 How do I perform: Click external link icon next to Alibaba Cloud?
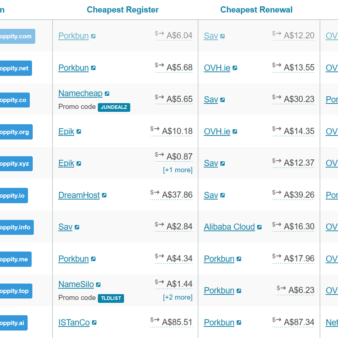pyautogui.click(x=259, y=227)
